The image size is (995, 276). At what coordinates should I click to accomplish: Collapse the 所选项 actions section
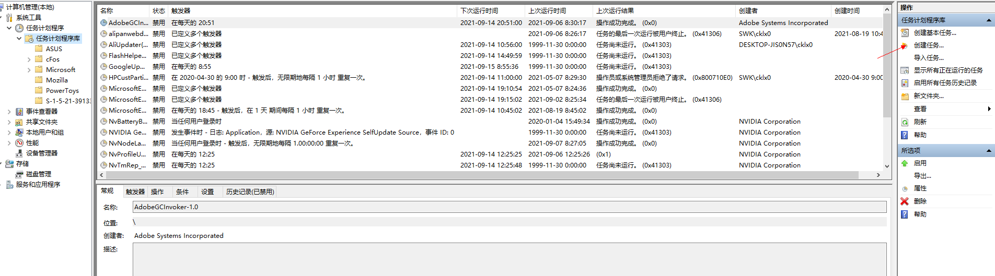(x=989, y=151)
